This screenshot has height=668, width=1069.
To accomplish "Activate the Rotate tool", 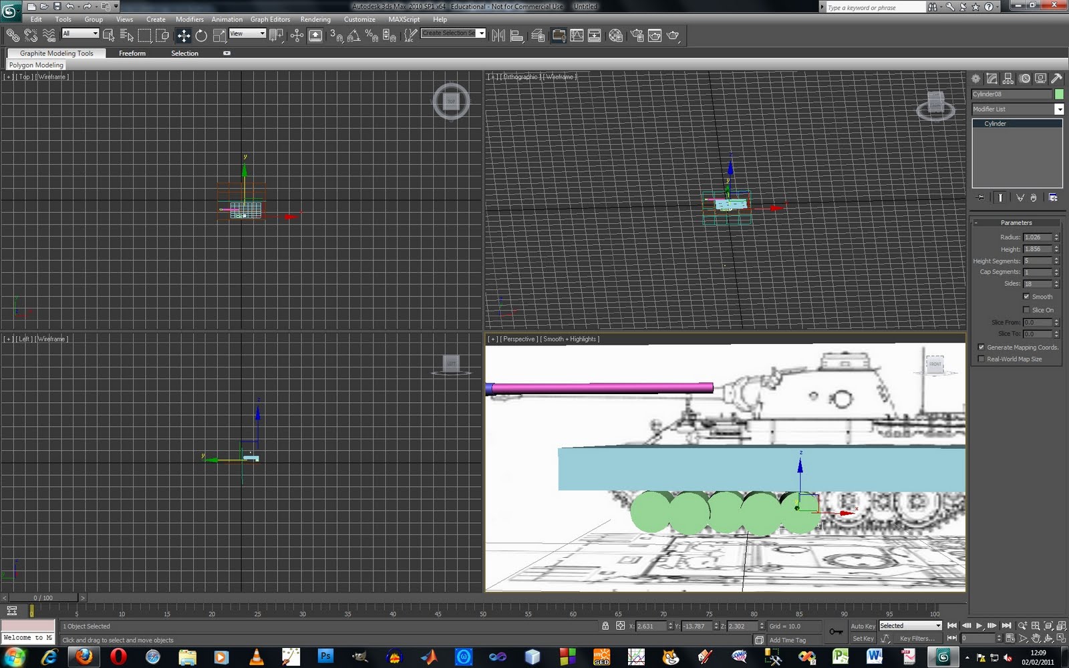I will tap(201, 35).
